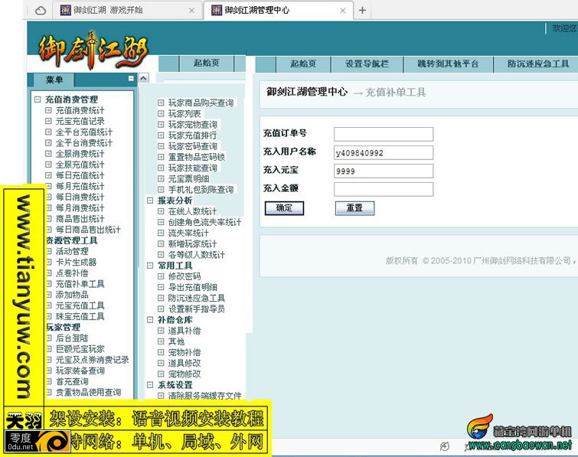Click icon beside 全服充值统计
The image size is (578, 457).
pyautogui.click(x=48, y=165)
